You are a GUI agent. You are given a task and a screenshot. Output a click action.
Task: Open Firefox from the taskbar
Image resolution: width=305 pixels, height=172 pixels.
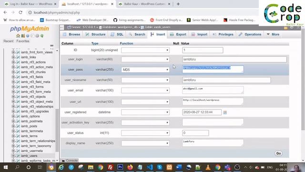(130, 167)
